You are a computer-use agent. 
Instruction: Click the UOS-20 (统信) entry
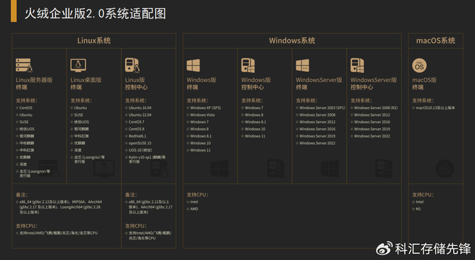click(140, 150)
